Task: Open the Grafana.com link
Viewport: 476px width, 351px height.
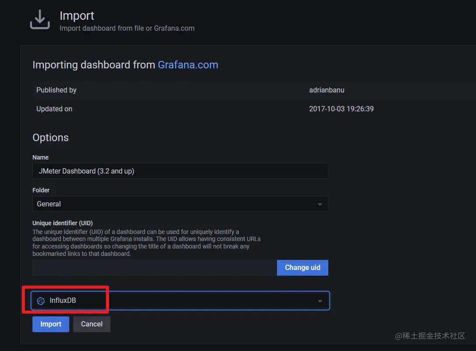Action: point(188,65)
